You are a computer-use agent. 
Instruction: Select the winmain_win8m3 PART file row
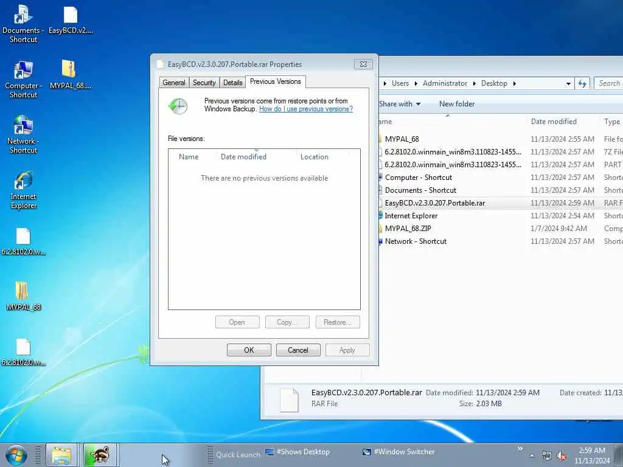coord(501,164)
